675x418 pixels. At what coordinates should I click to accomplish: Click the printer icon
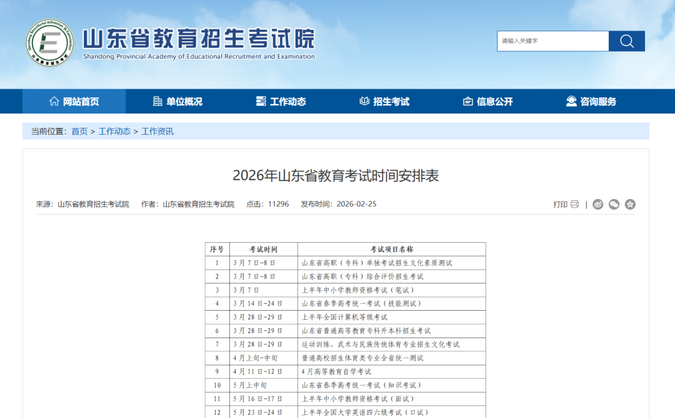pyautogui.click(x=575, y=205)
